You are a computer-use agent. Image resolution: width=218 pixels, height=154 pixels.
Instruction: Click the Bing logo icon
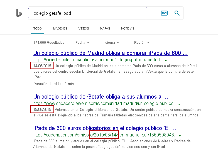coord(19,13)
